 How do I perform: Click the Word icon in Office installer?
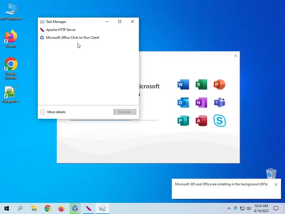tap(183, 84)
